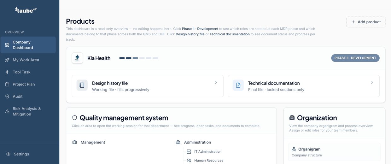Image resolution: width=391 pixels, height=164 pixels.
Task: Click the Kia Health phase progress indicator
Action: click(138, 58)
